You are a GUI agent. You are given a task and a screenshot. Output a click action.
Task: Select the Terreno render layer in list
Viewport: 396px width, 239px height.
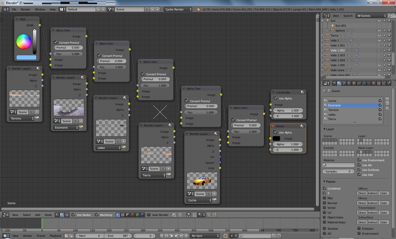pos(333,110)
